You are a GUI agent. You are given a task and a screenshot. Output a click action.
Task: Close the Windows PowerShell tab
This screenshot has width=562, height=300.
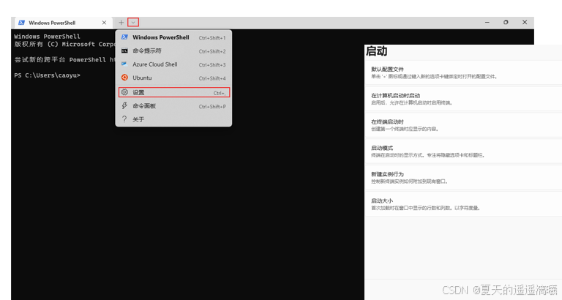[104, 22]
